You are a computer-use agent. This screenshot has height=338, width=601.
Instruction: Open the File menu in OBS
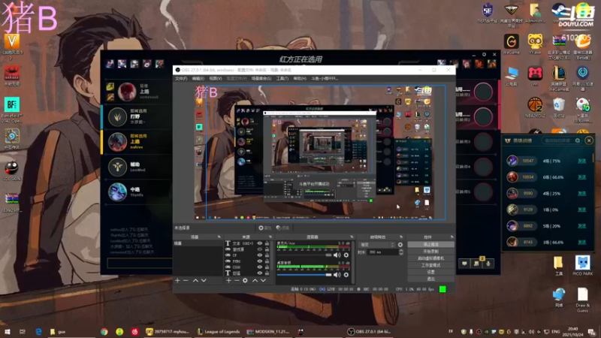[x=181, y=79]
